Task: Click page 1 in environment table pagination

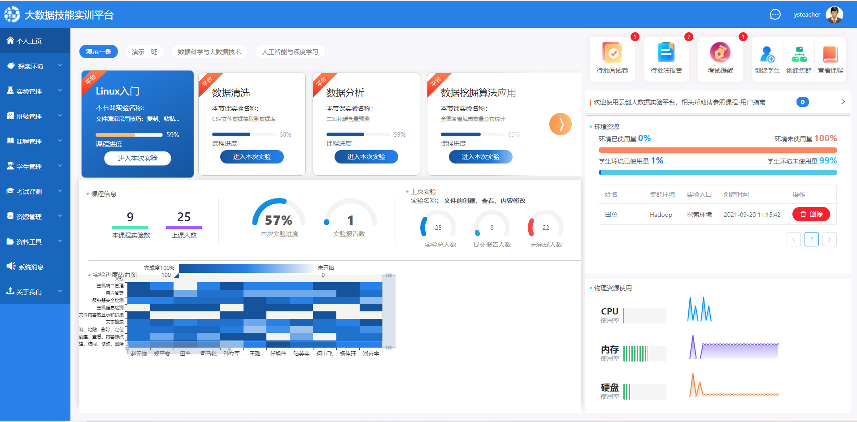Action: point(811,239)
